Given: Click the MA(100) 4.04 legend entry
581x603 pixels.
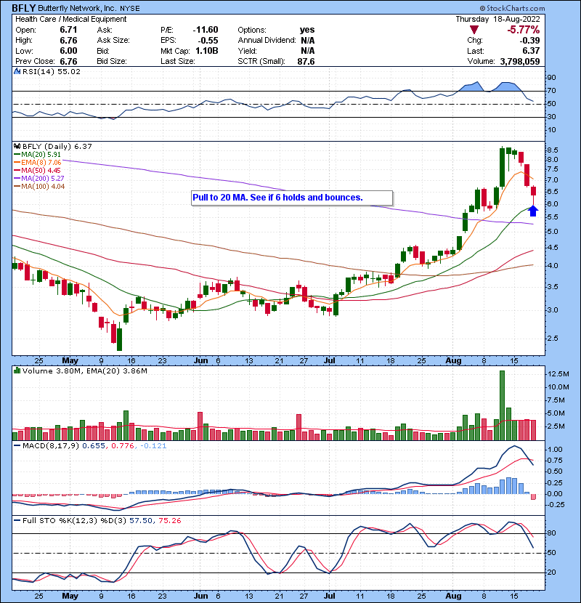Looking at the screenshot, I should pyautogui.click(x=43, y=187).
